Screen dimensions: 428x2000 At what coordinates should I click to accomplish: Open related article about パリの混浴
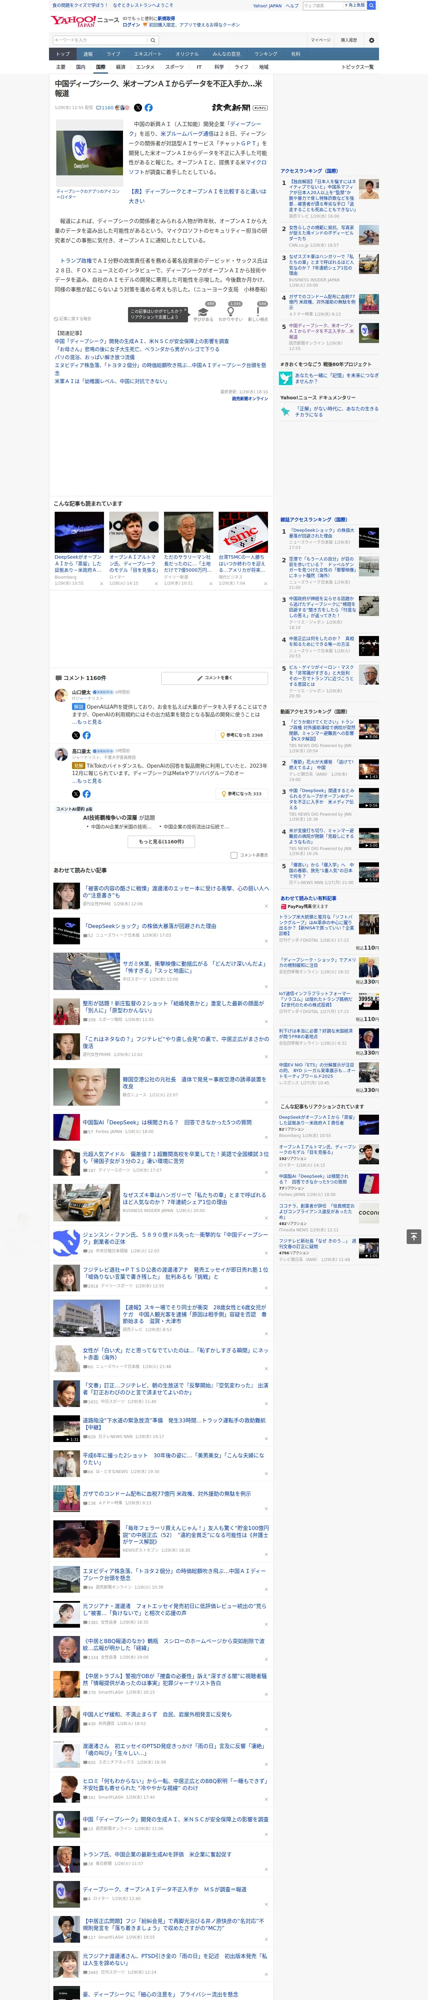point(94,357)
